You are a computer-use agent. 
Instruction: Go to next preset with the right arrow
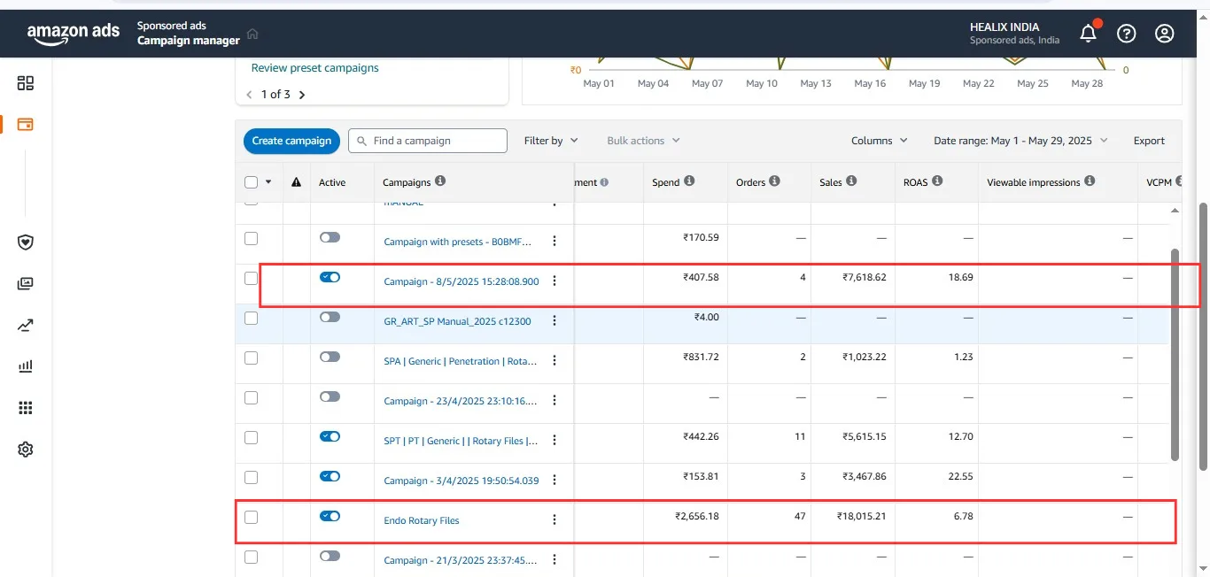302,95
